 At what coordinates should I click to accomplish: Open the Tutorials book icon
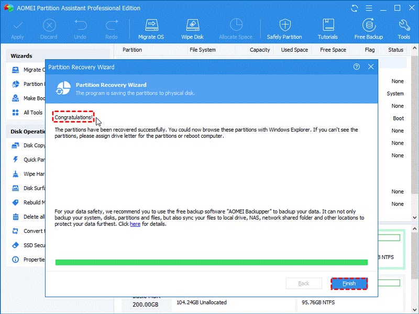point(328,25)
